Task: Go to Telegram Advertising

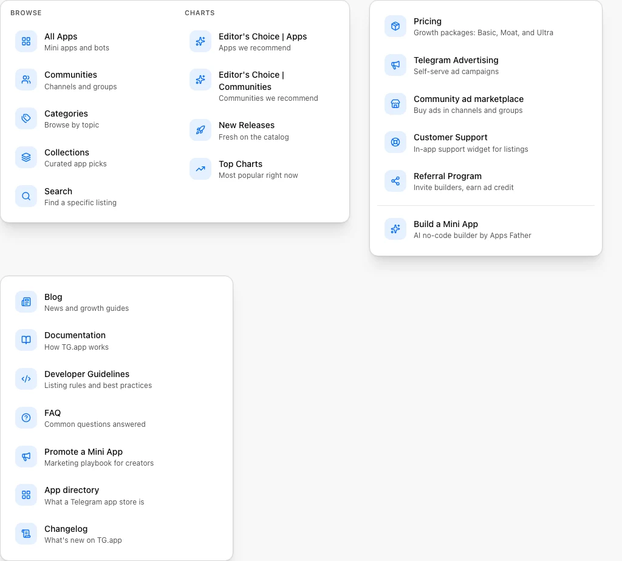Action: point(486,66)
